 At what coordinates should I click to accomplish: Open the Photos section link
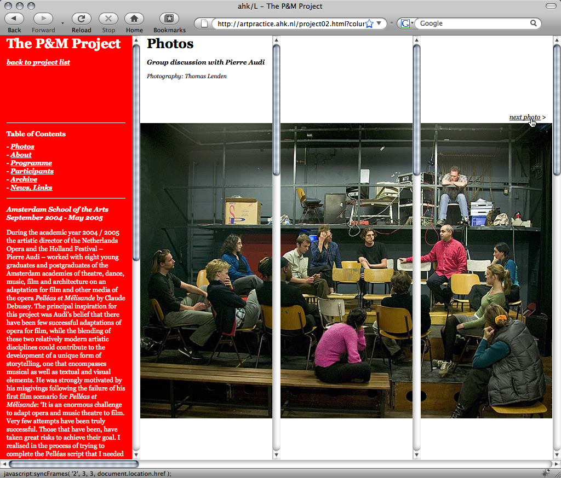pyautogui.click(x=22, y=147)
